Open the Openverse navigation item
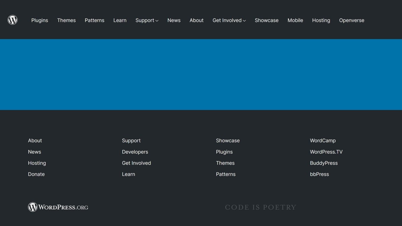This screenshot has width=402, height=226. pyautogui.click(x=351, y=20)
